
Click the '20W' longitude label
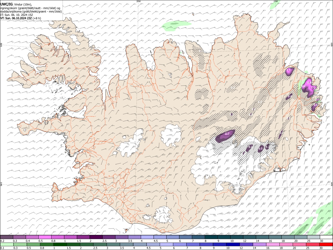click(x=138, y=1)
